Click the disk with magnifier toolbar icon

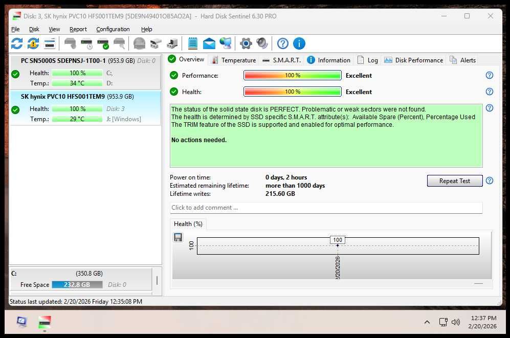click(119, 43)
